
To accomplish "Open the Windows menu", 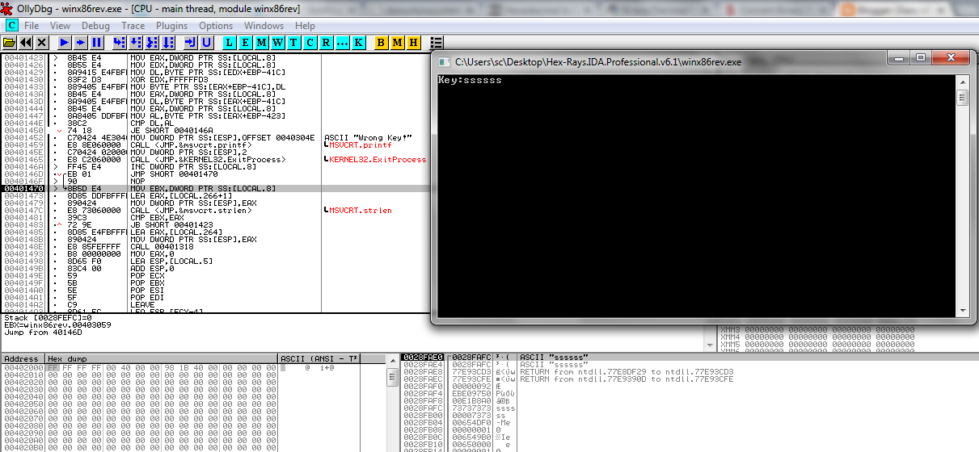I will click(x=264, y=26).
